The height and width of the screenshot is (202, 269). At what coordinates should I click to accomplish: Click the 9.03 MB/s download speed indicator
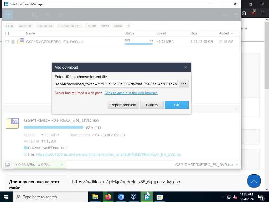[x=25, y=165]
